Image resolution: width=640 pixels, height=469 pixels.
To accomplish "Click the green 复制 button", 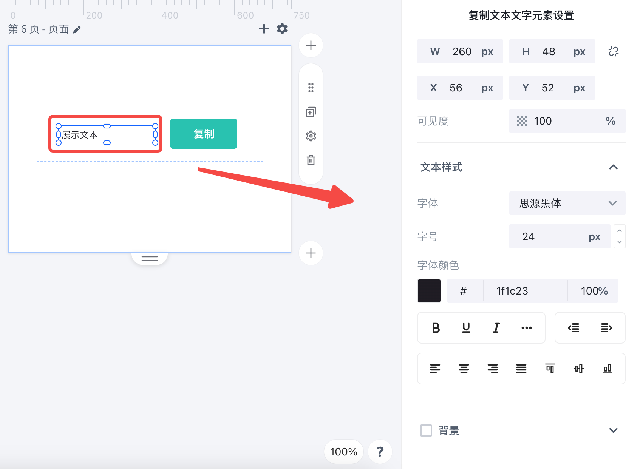I will pos(204,134).
